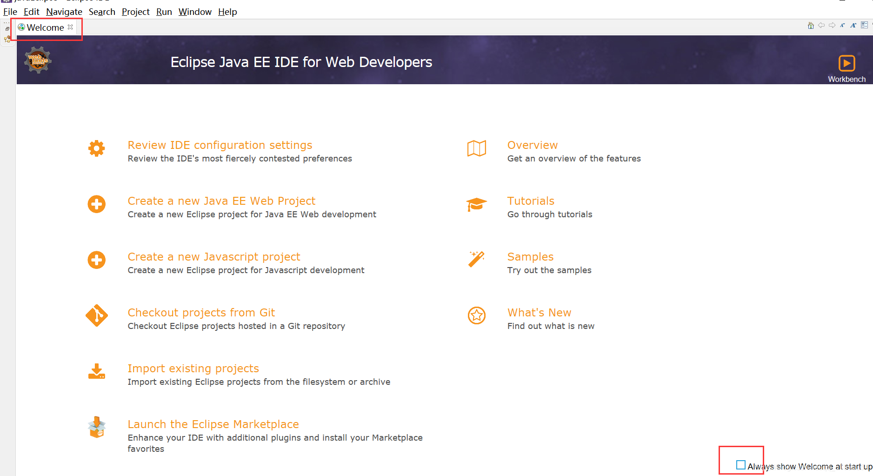873x476 pixels.
Task: Click the Git diamond icon
Action: pos(97,316)
